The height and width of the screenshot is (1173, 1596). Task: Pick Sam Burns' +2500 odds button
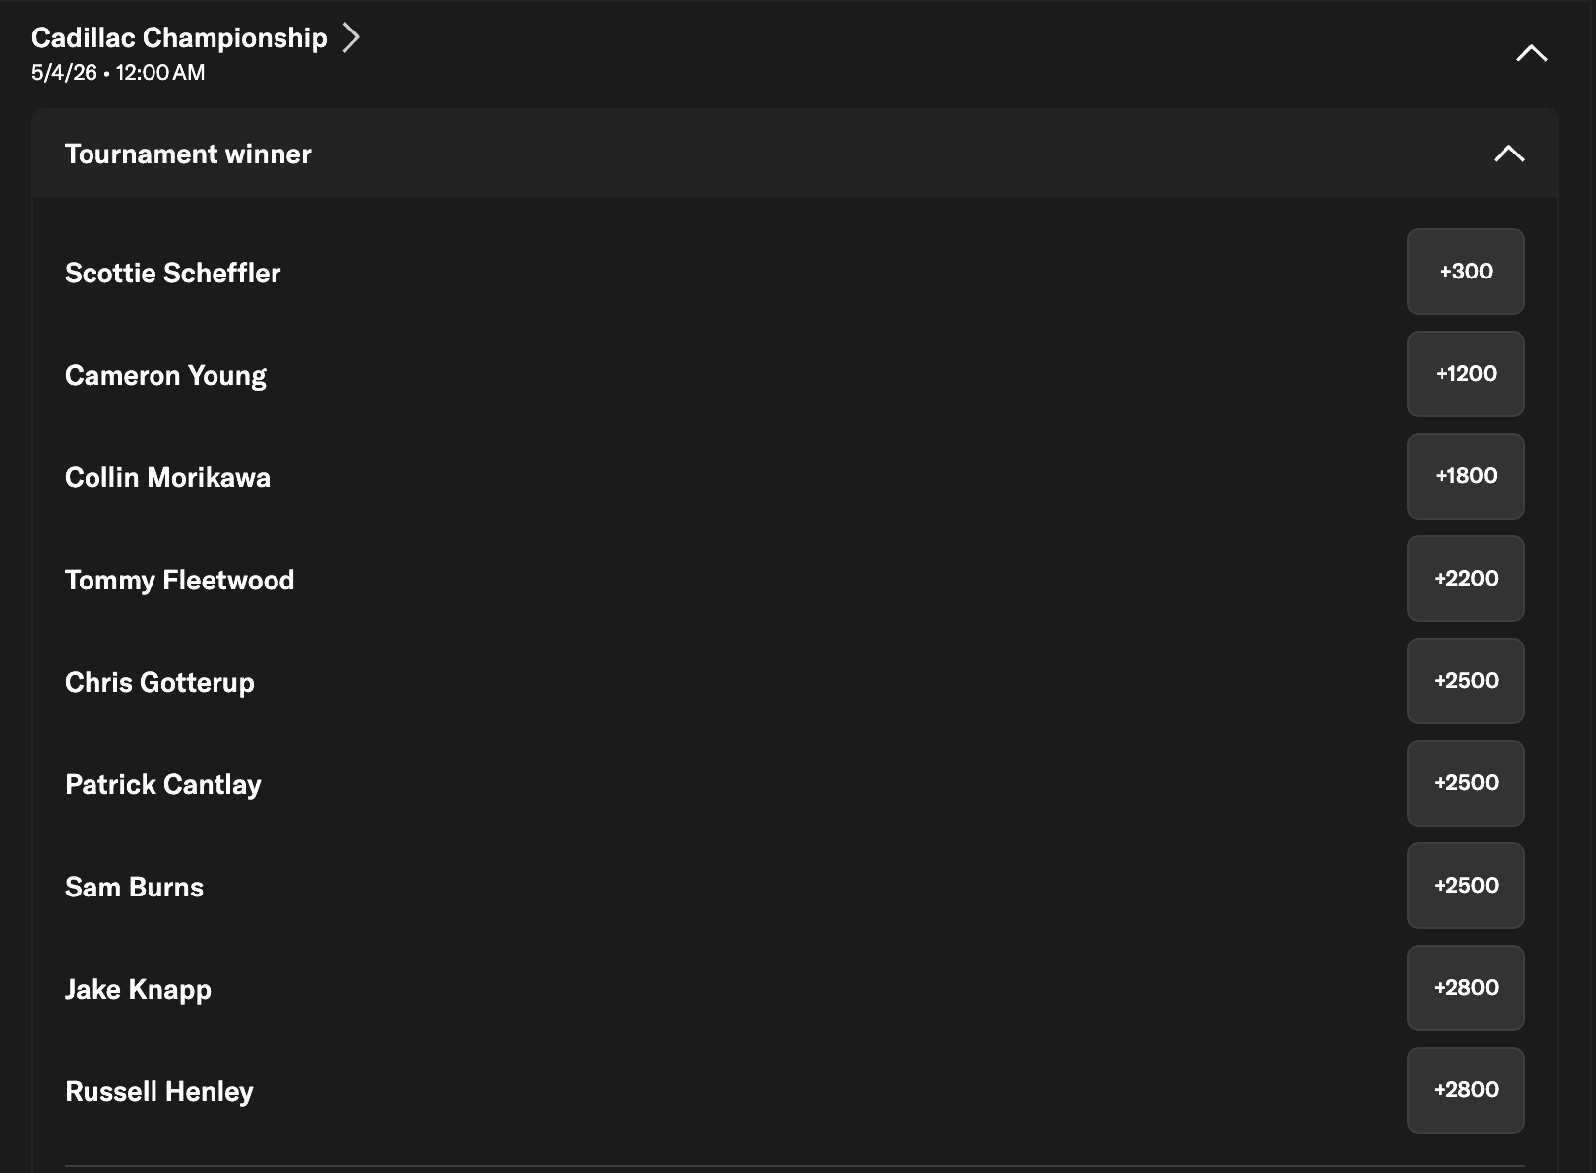click(x=1465, y=886)
